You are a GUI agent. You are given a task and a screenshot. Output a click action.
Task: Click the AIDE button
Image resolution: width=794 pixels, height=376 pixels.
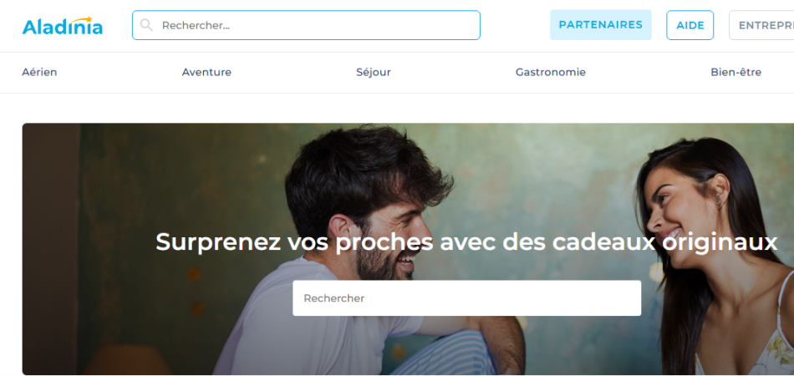(690, 25)
